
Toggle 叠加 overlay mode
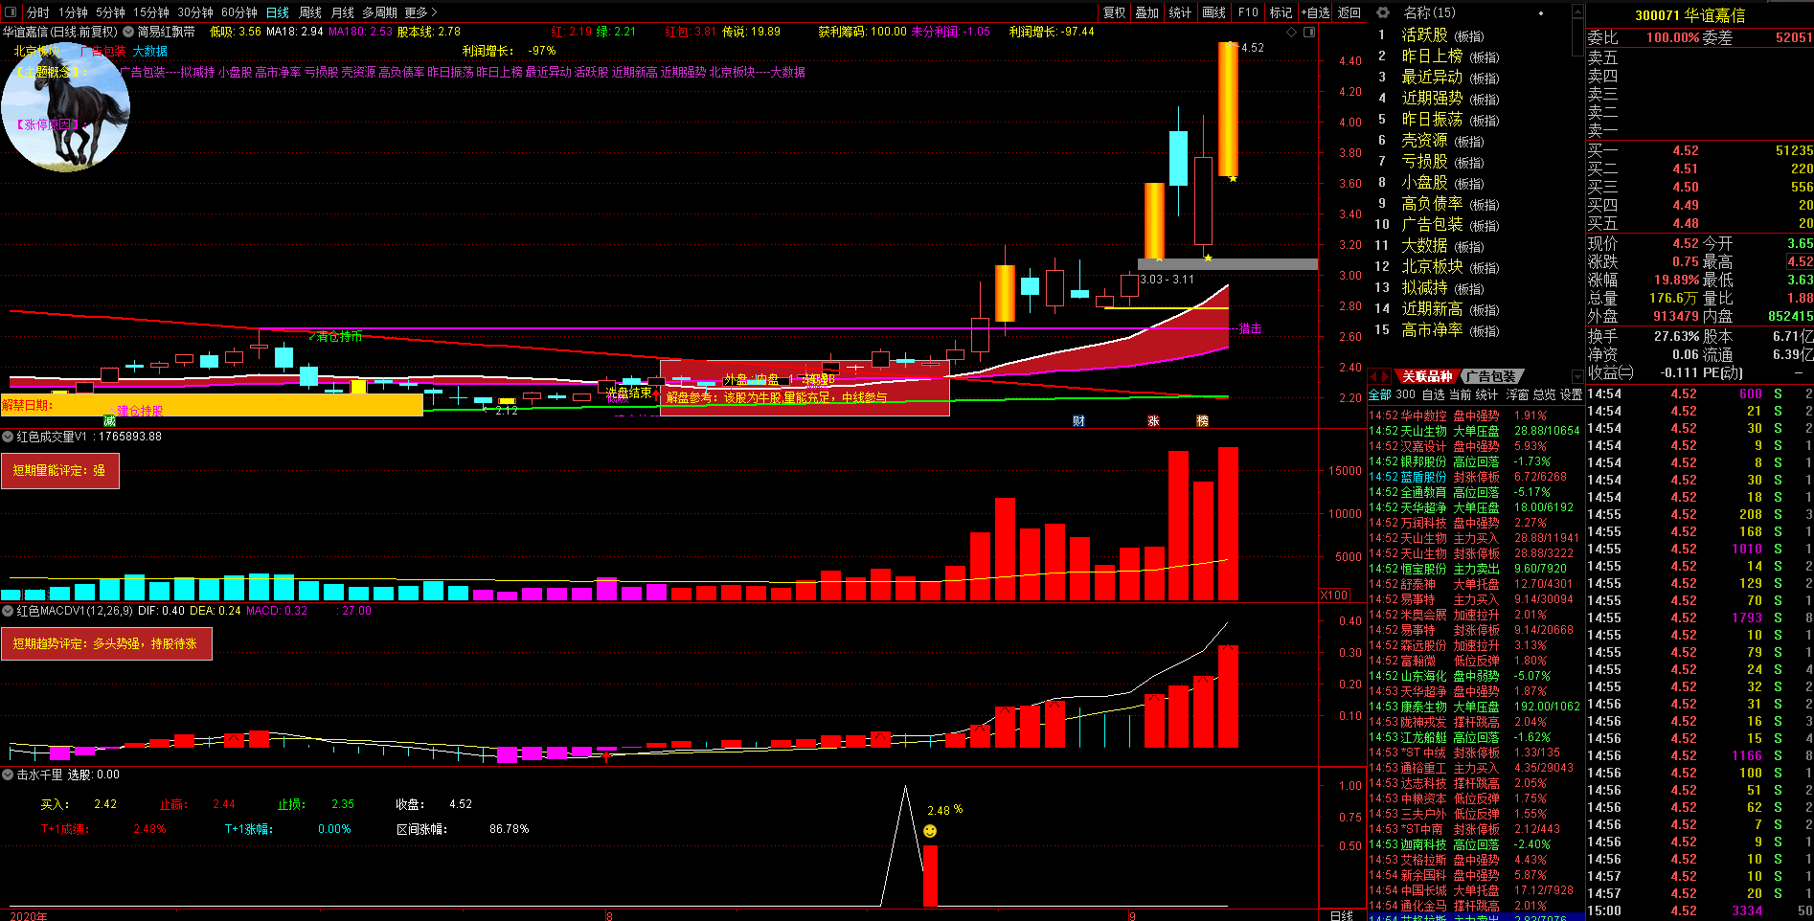1146,12
